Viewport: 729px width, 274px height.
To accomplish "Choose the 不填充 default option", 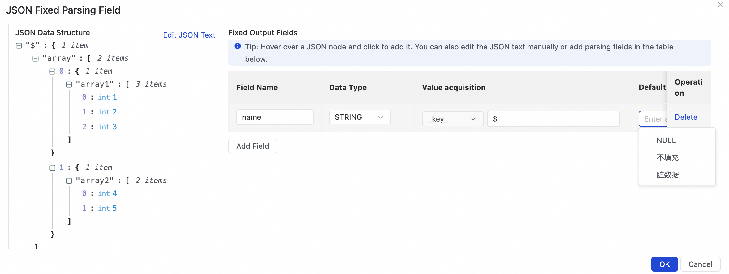I will (x=667, y=158).
